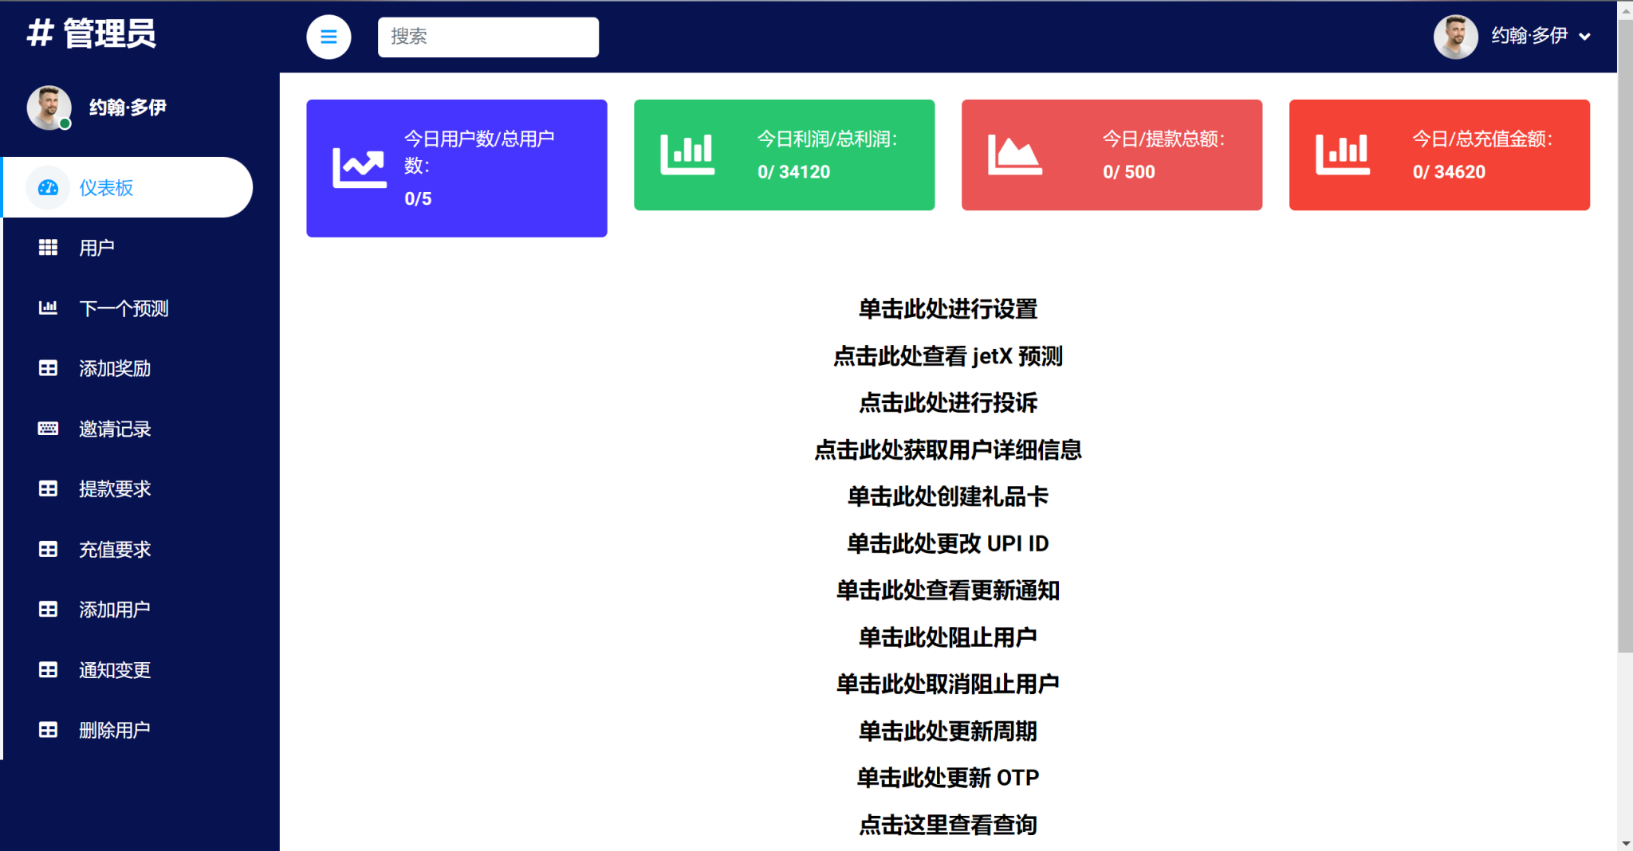Click the keyboard icon beside 邀请记录
The width and height of the screenshot is (1633, 851).
pyautogui.click(x=48, y=429)
